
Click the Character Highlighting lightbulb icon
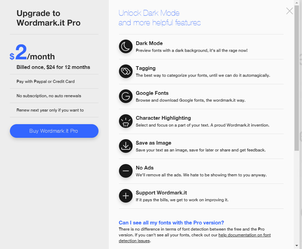coord(125,121)
